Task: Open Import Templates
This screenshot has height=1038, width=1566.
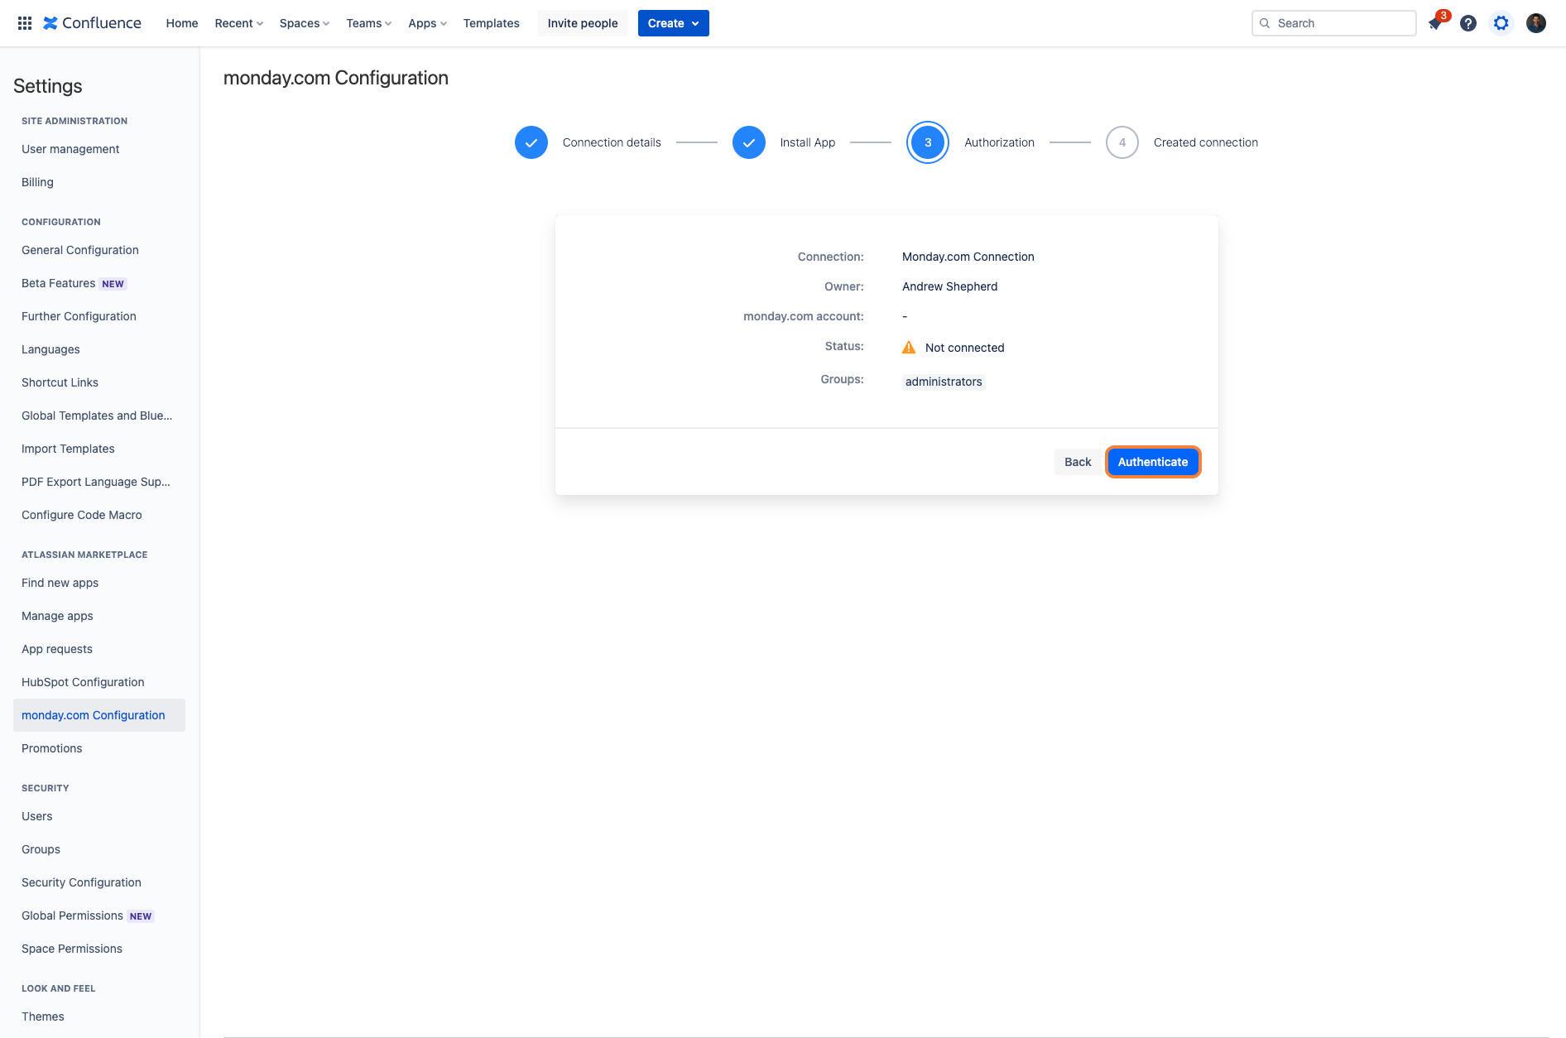Action: 99,449
